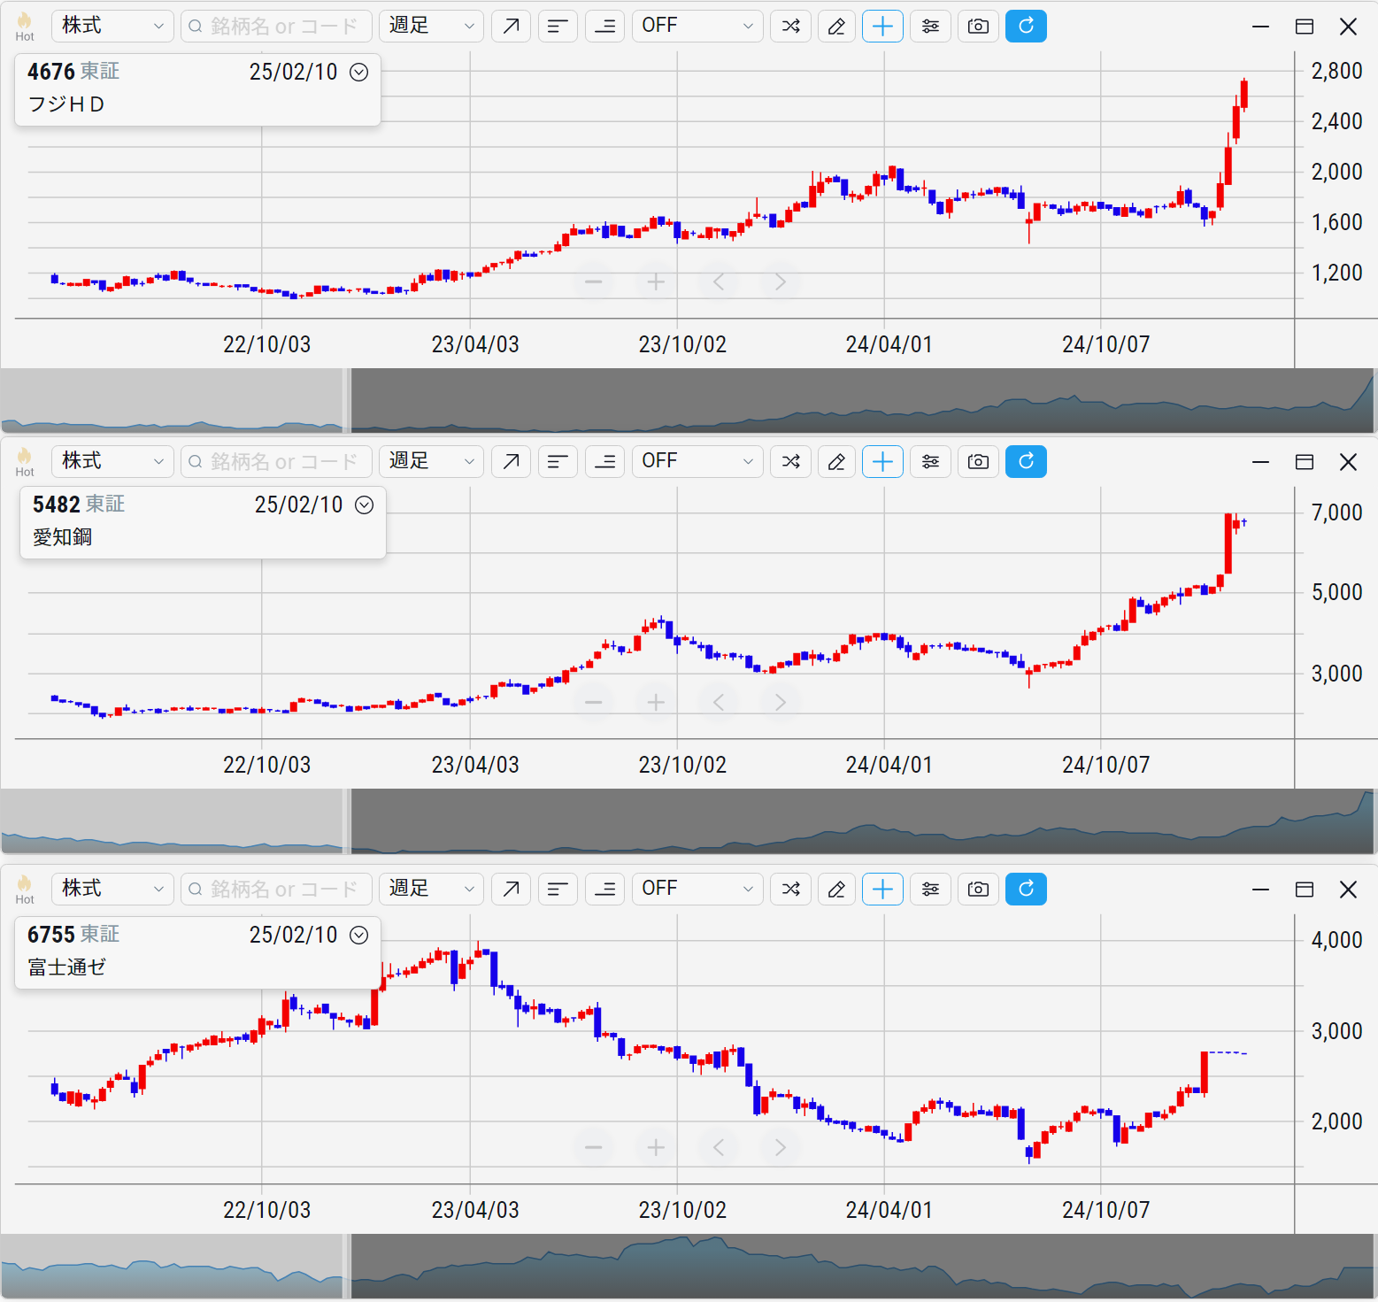The image size is (1378, 1302).
Task: Zoom out 富士通ゼ chart with minus button
Action: click(594, 1148)
